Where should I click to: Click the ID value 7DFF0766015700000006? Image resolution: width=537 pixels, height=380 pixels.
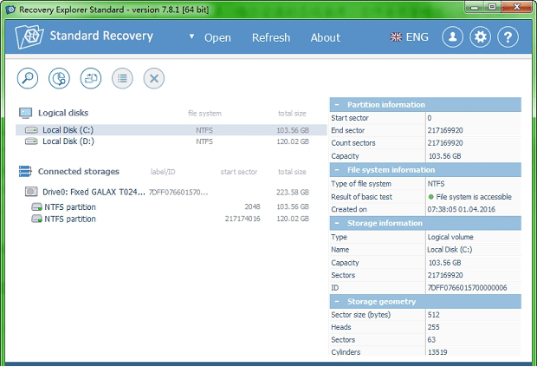click(x=467, y=288)
